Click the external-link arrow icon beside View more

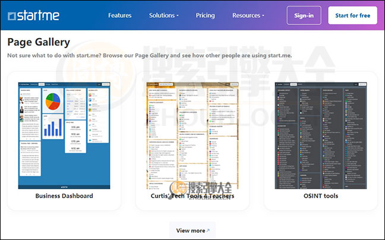point(208,230)
